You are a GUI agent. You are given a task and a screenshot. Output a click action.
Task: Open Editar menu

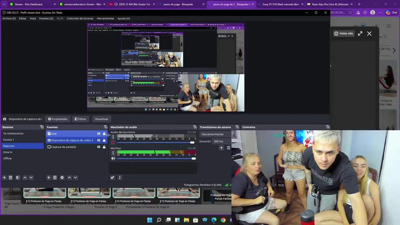tap(22, 18)
